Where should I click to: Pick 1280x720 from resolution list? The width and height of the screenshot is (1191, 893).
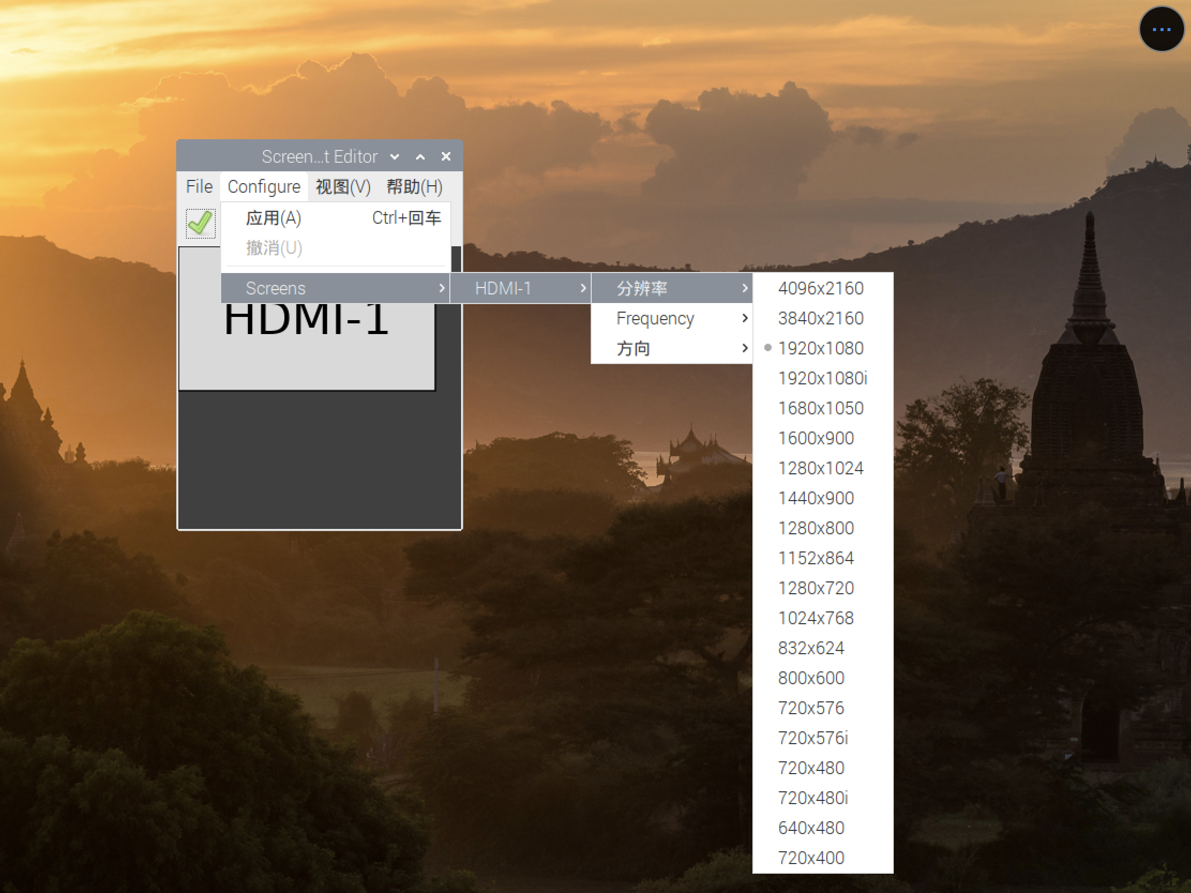coord(823,588)
